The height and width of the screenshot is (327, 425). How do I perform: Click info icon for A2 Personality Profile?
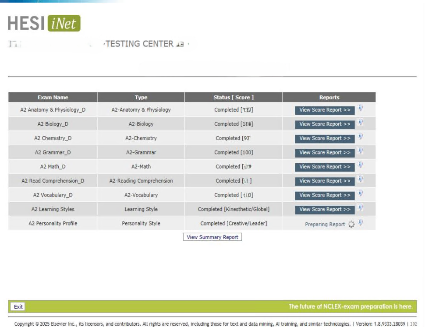tap(360, 222)
